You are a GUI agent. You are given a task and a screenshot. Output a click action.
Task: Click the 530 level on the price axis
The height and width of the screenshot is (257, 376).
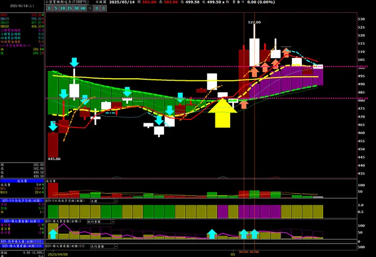(x=361, y=19)
